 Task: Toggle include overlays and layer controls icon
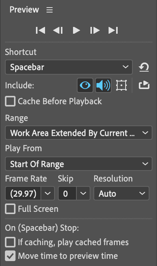point(121,85)
